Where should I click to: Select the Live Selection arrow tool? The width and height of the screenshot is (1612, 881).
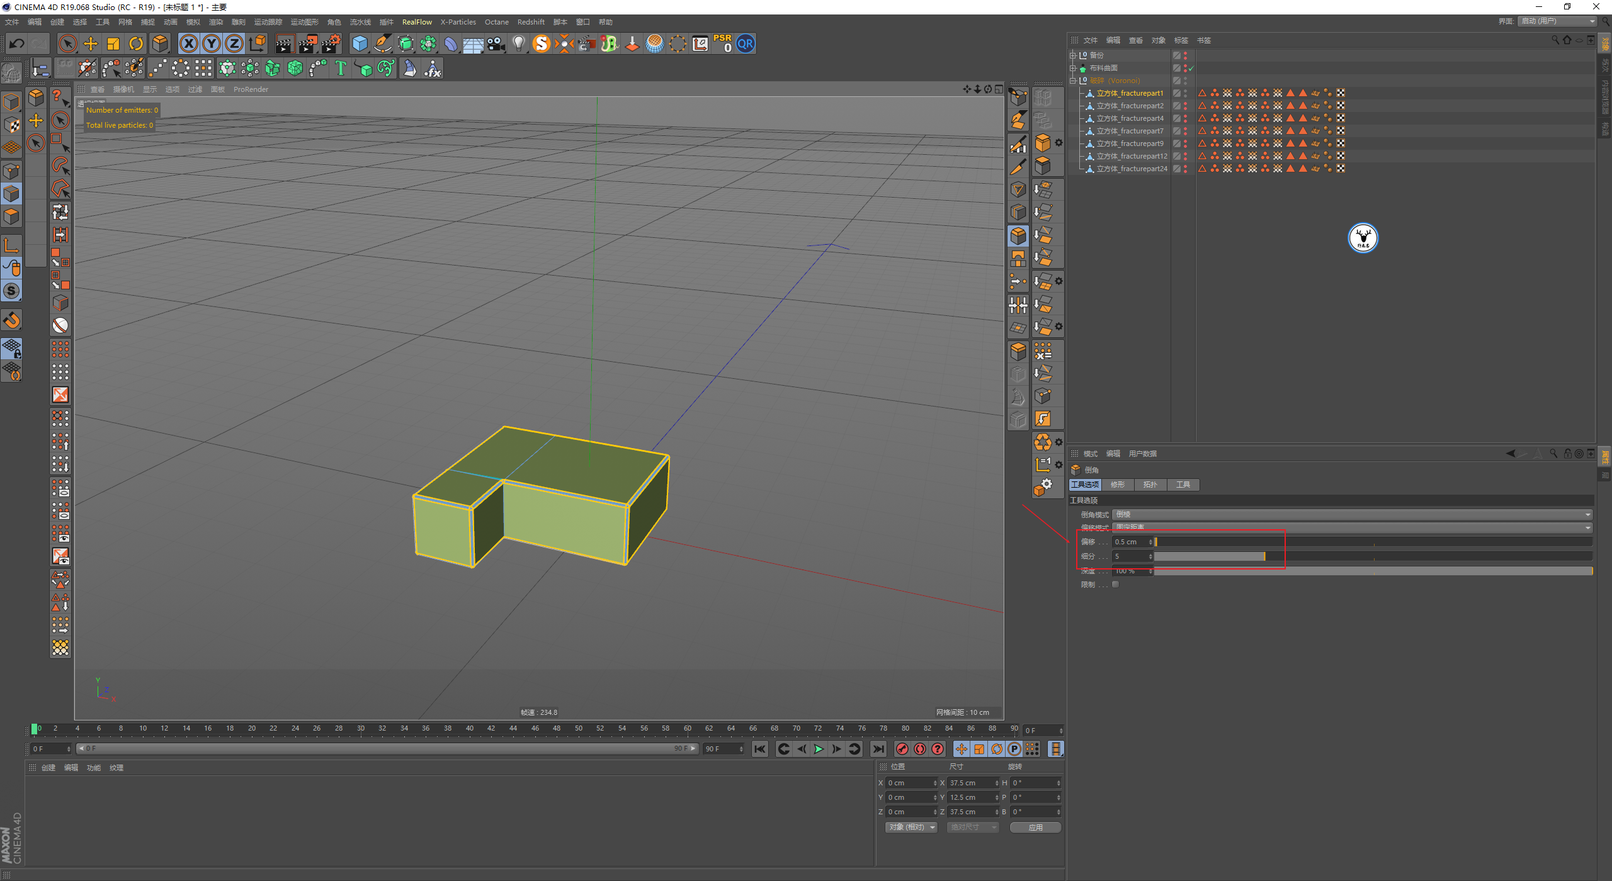pos(67,43)
